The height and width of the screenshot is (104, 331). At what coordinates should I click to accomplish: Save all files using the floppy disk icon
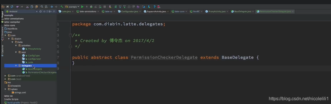click(8, 7)
